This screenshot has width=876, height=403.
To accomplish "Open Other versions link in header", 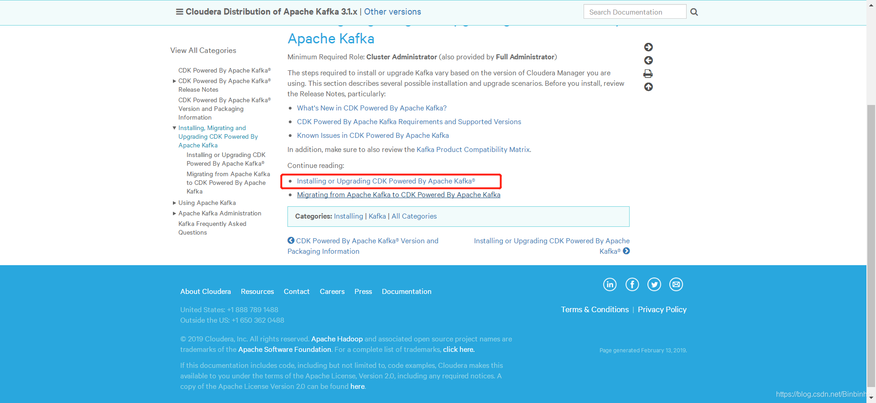I will tap(392, 12).
